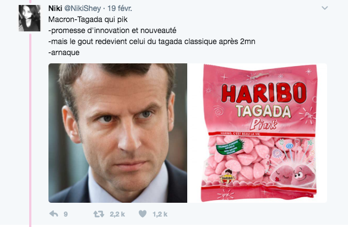This screenshot has width=348, height=227.
Task: Enlarge the photo of man in suit
Action: pyautogui.click(x=118, y=133)
